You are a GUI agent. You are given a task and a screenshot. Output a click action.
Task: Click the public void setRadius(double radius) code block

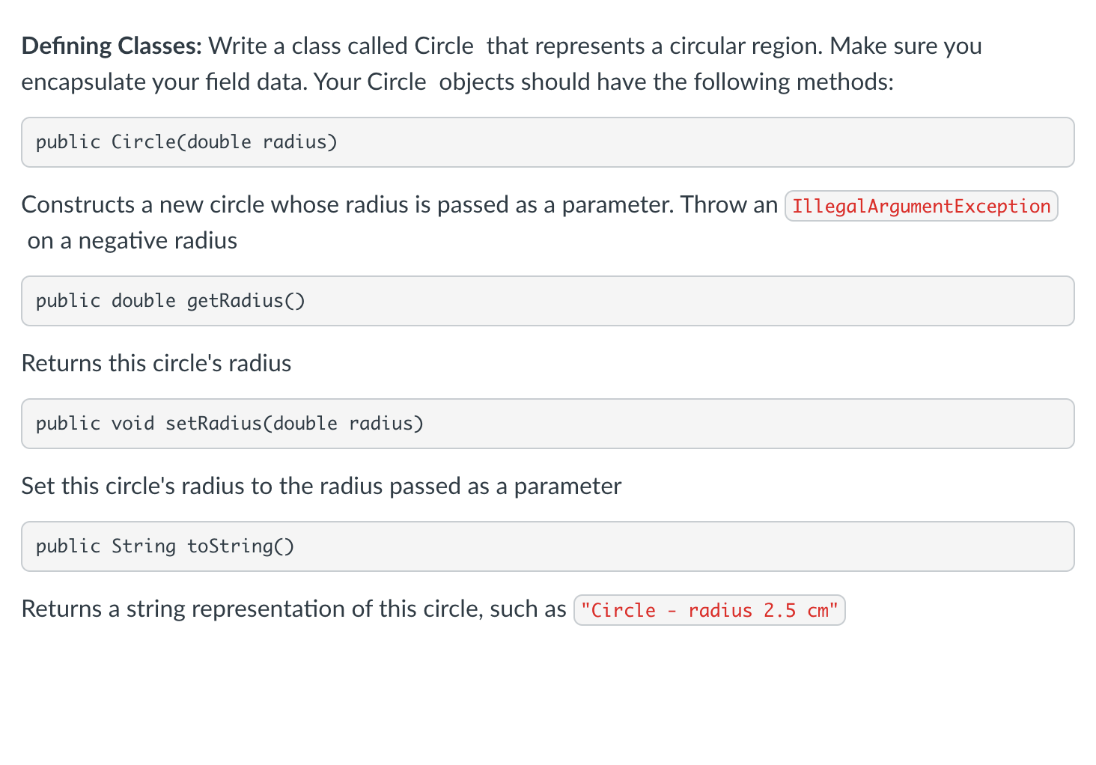coord(547,424)
